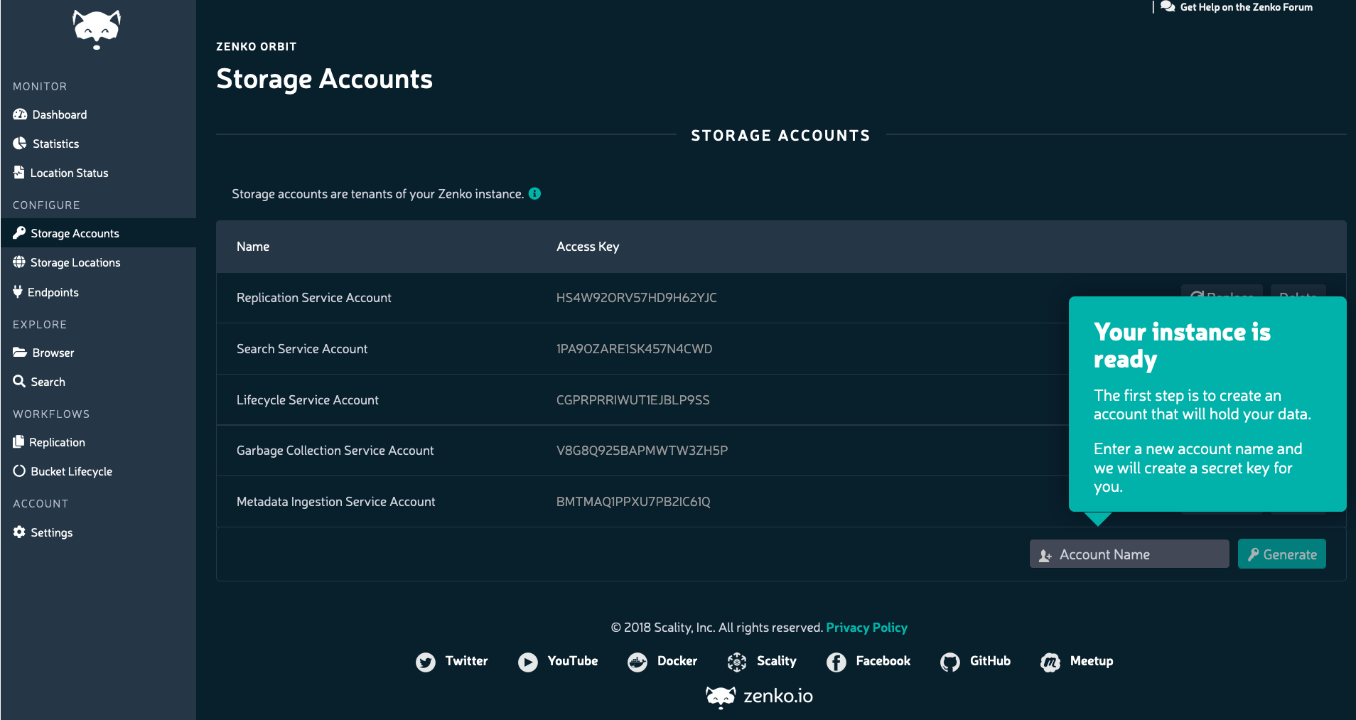The height and width of the screenshot is (720, 1356).
Task: Open the YouTube play icon in footer
Action: 528,662
